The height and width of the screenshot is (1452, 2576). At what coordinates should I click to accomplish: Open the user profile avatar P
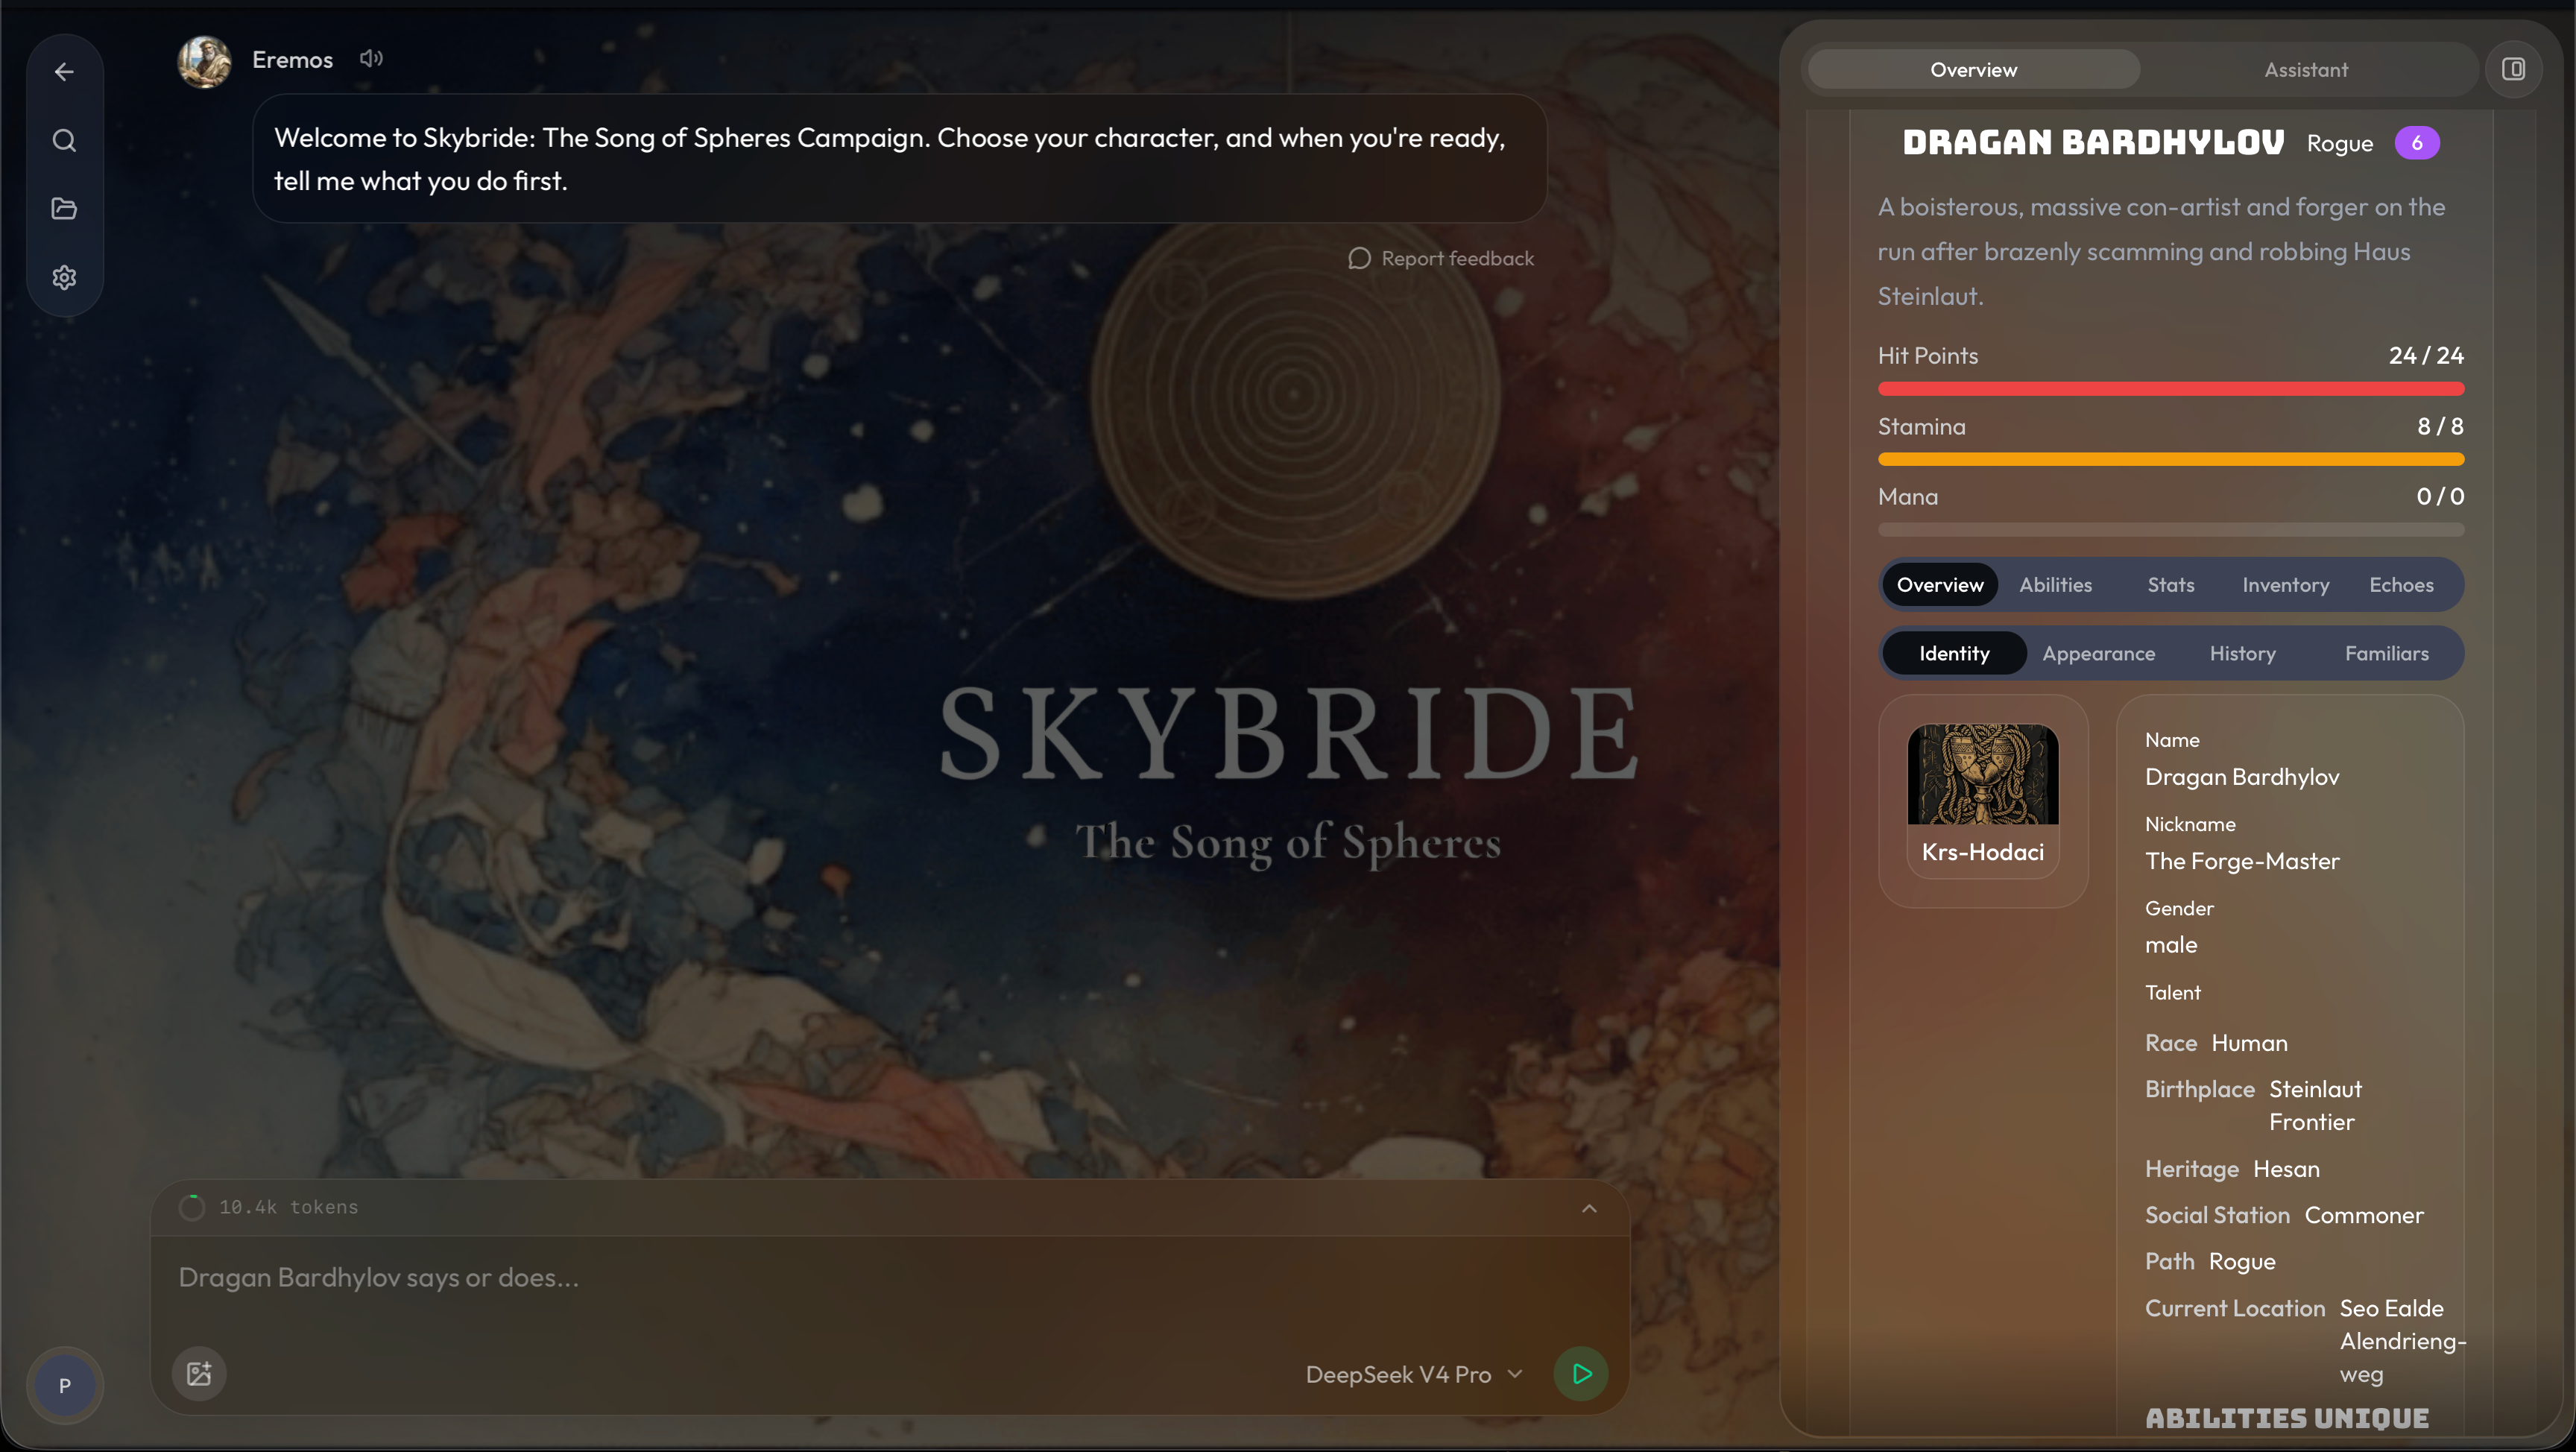[65, 1385]
